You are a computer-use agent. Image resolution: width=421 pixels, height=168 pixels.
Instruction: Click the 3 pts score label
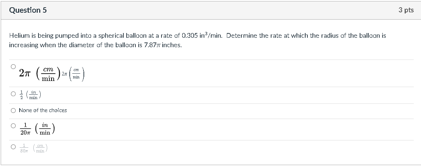[406, 10]
